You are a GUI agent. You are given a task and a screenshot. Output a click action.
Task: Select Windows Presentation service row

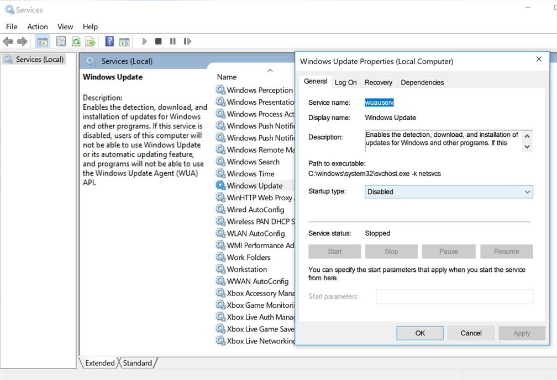[255, 102]
